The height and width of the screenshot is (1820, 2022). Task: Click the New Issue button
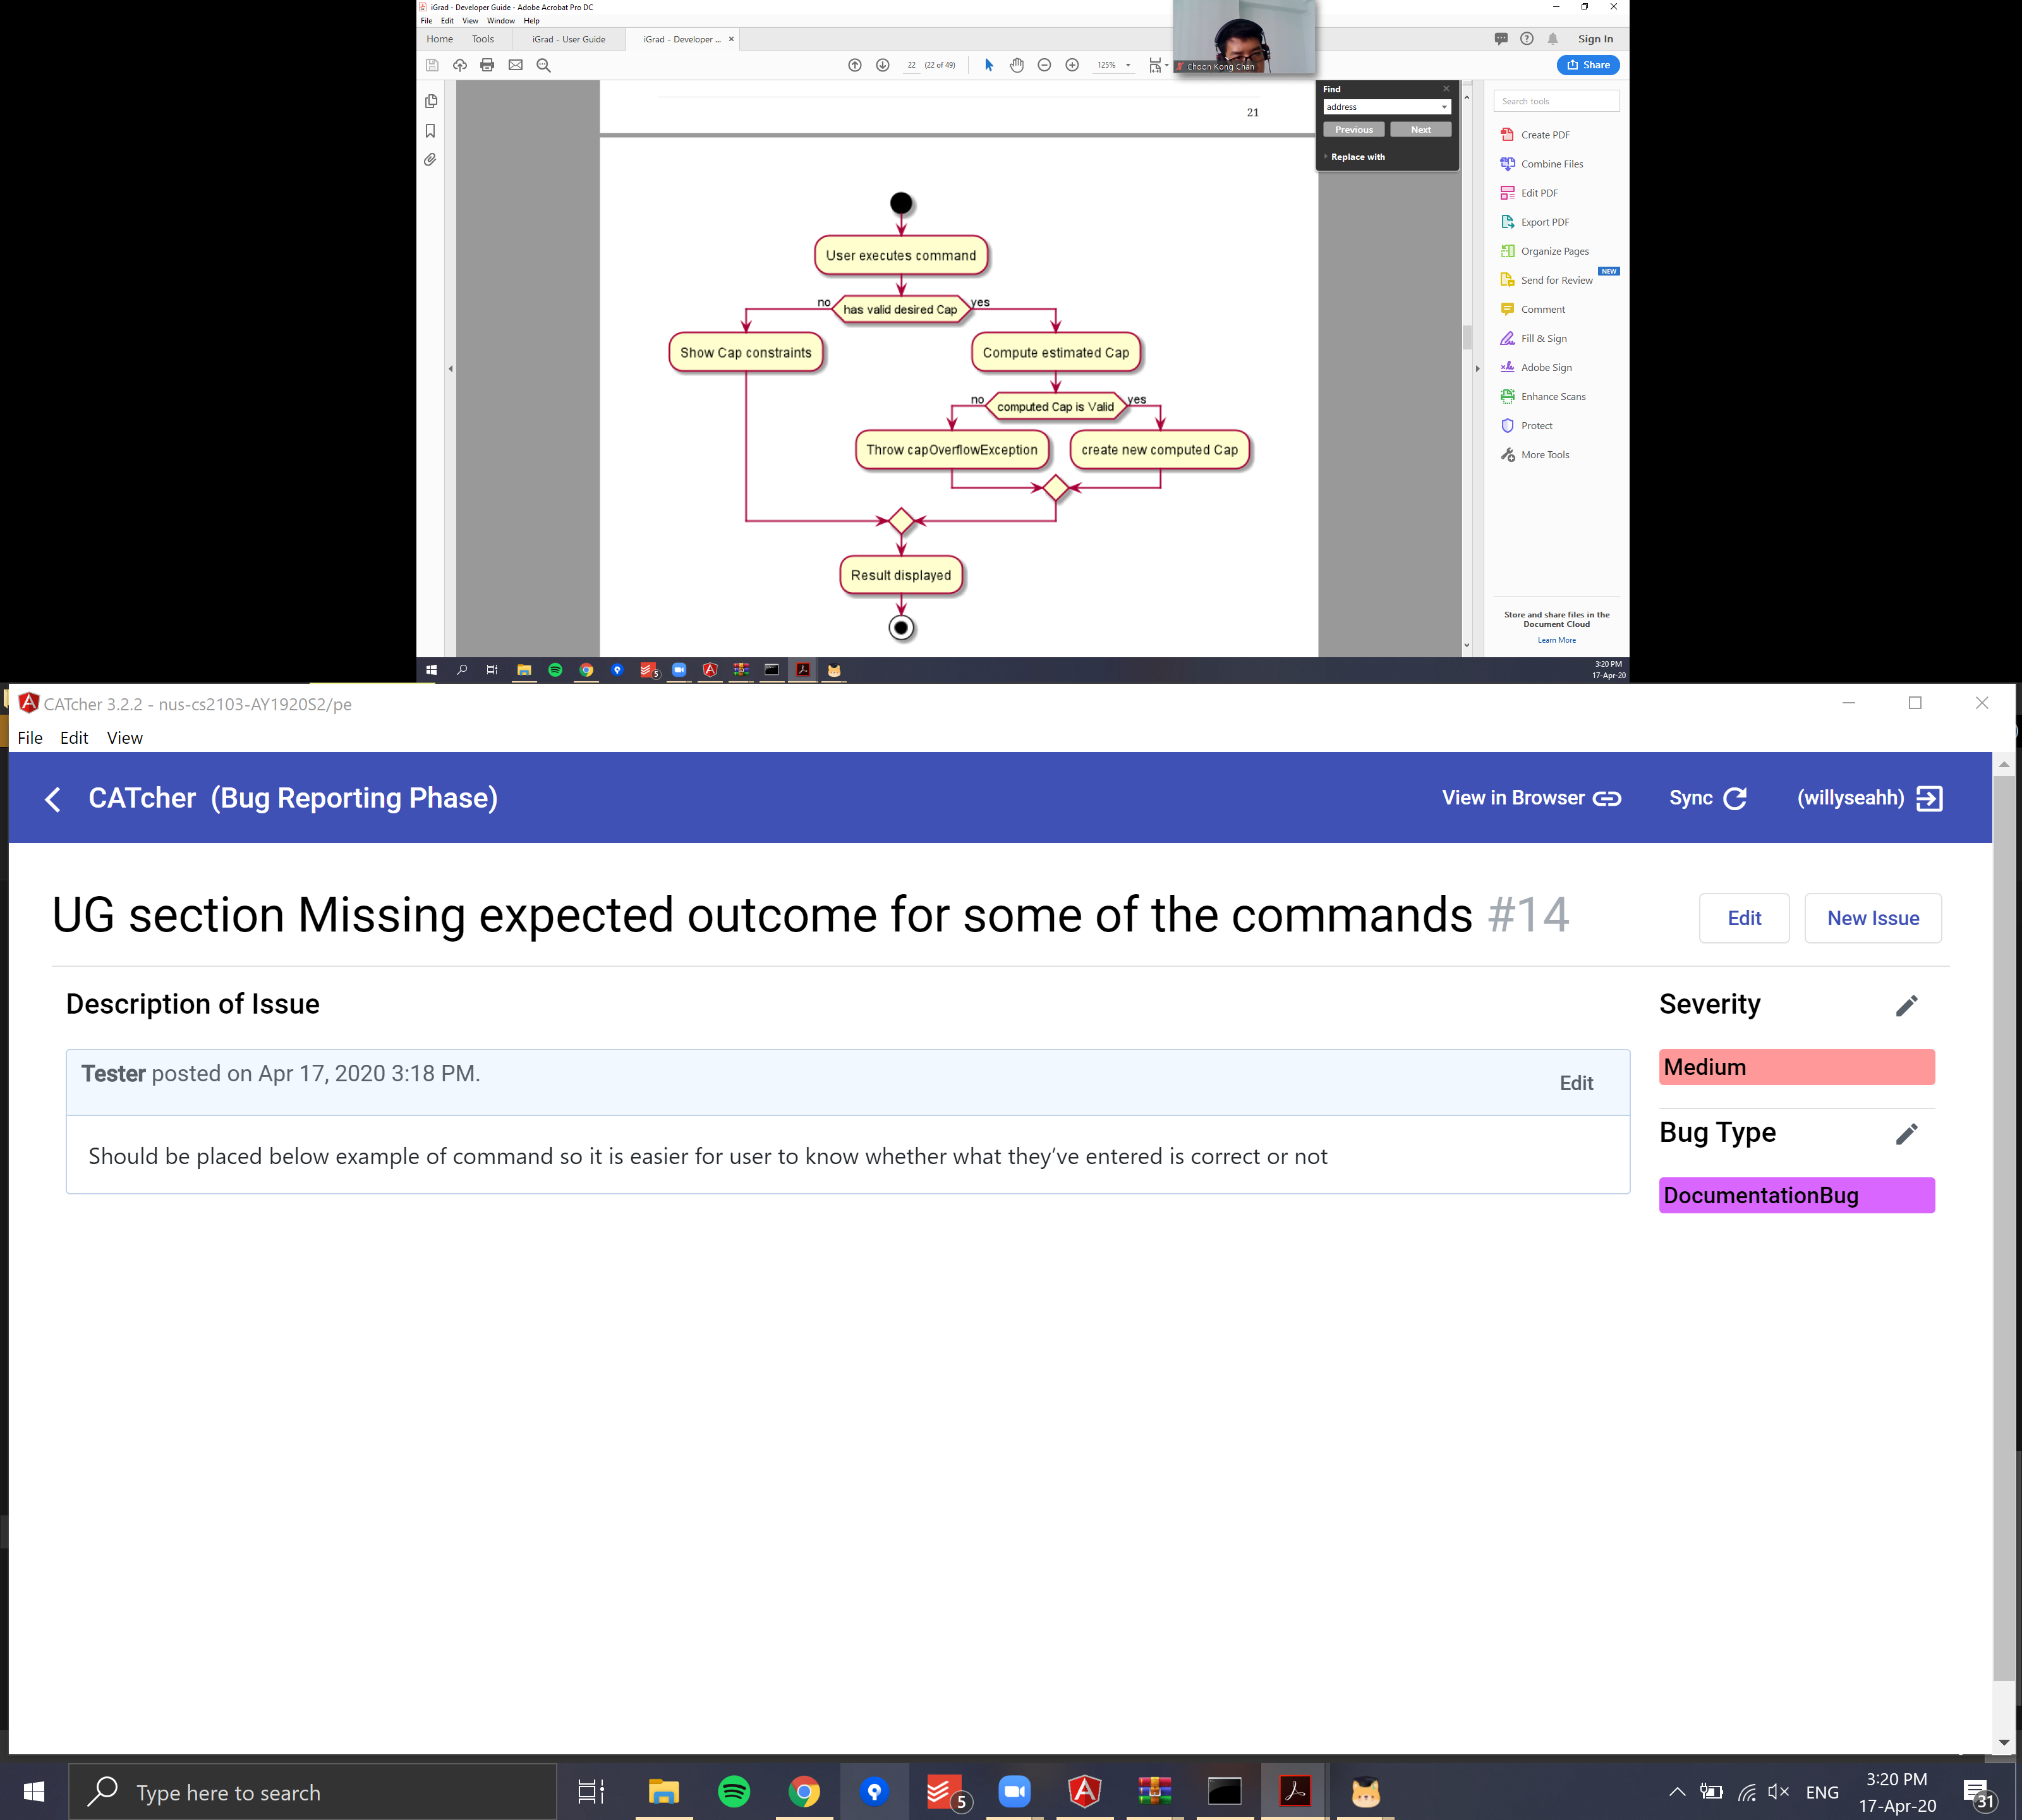(x=1872, y=918)
